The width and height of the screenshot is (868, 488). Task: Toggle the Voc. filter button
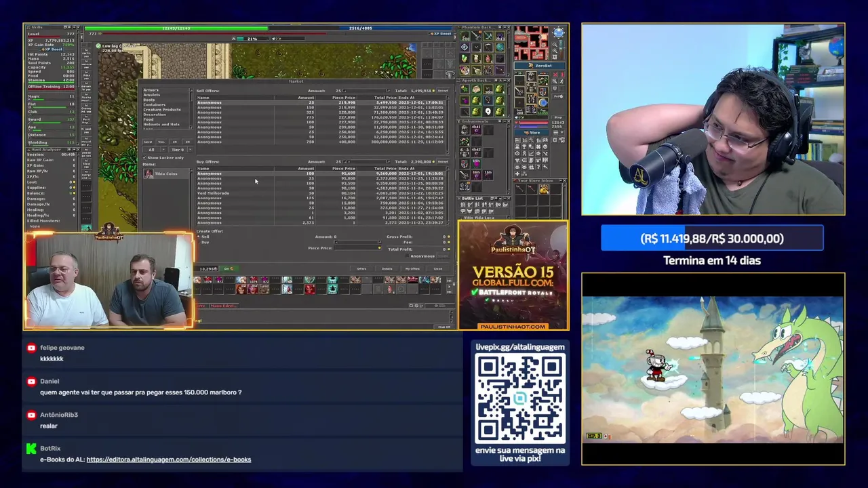point(161,142)
